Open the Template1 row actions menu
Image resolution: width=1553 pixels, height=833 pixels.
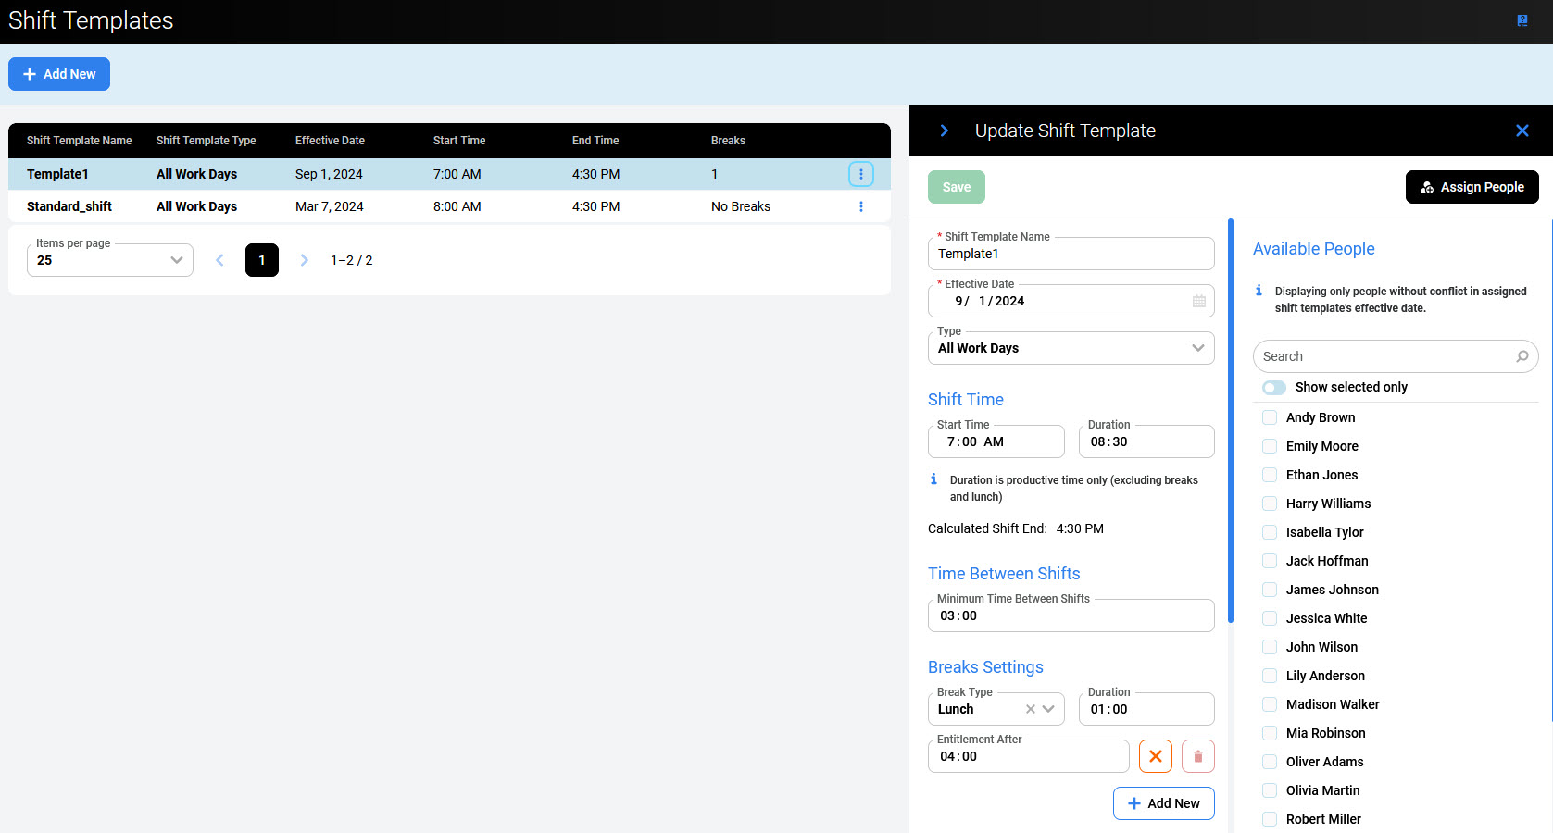point(860,174)
